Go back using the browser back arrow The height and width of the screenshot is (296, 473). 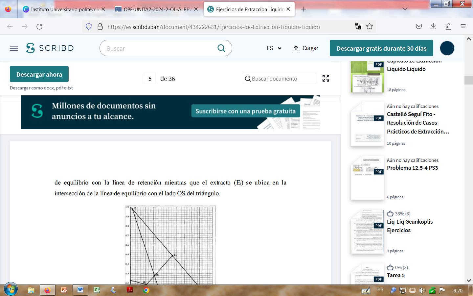10,27
